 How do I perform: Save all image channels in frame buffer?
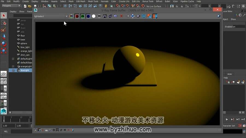coord(110,16)
